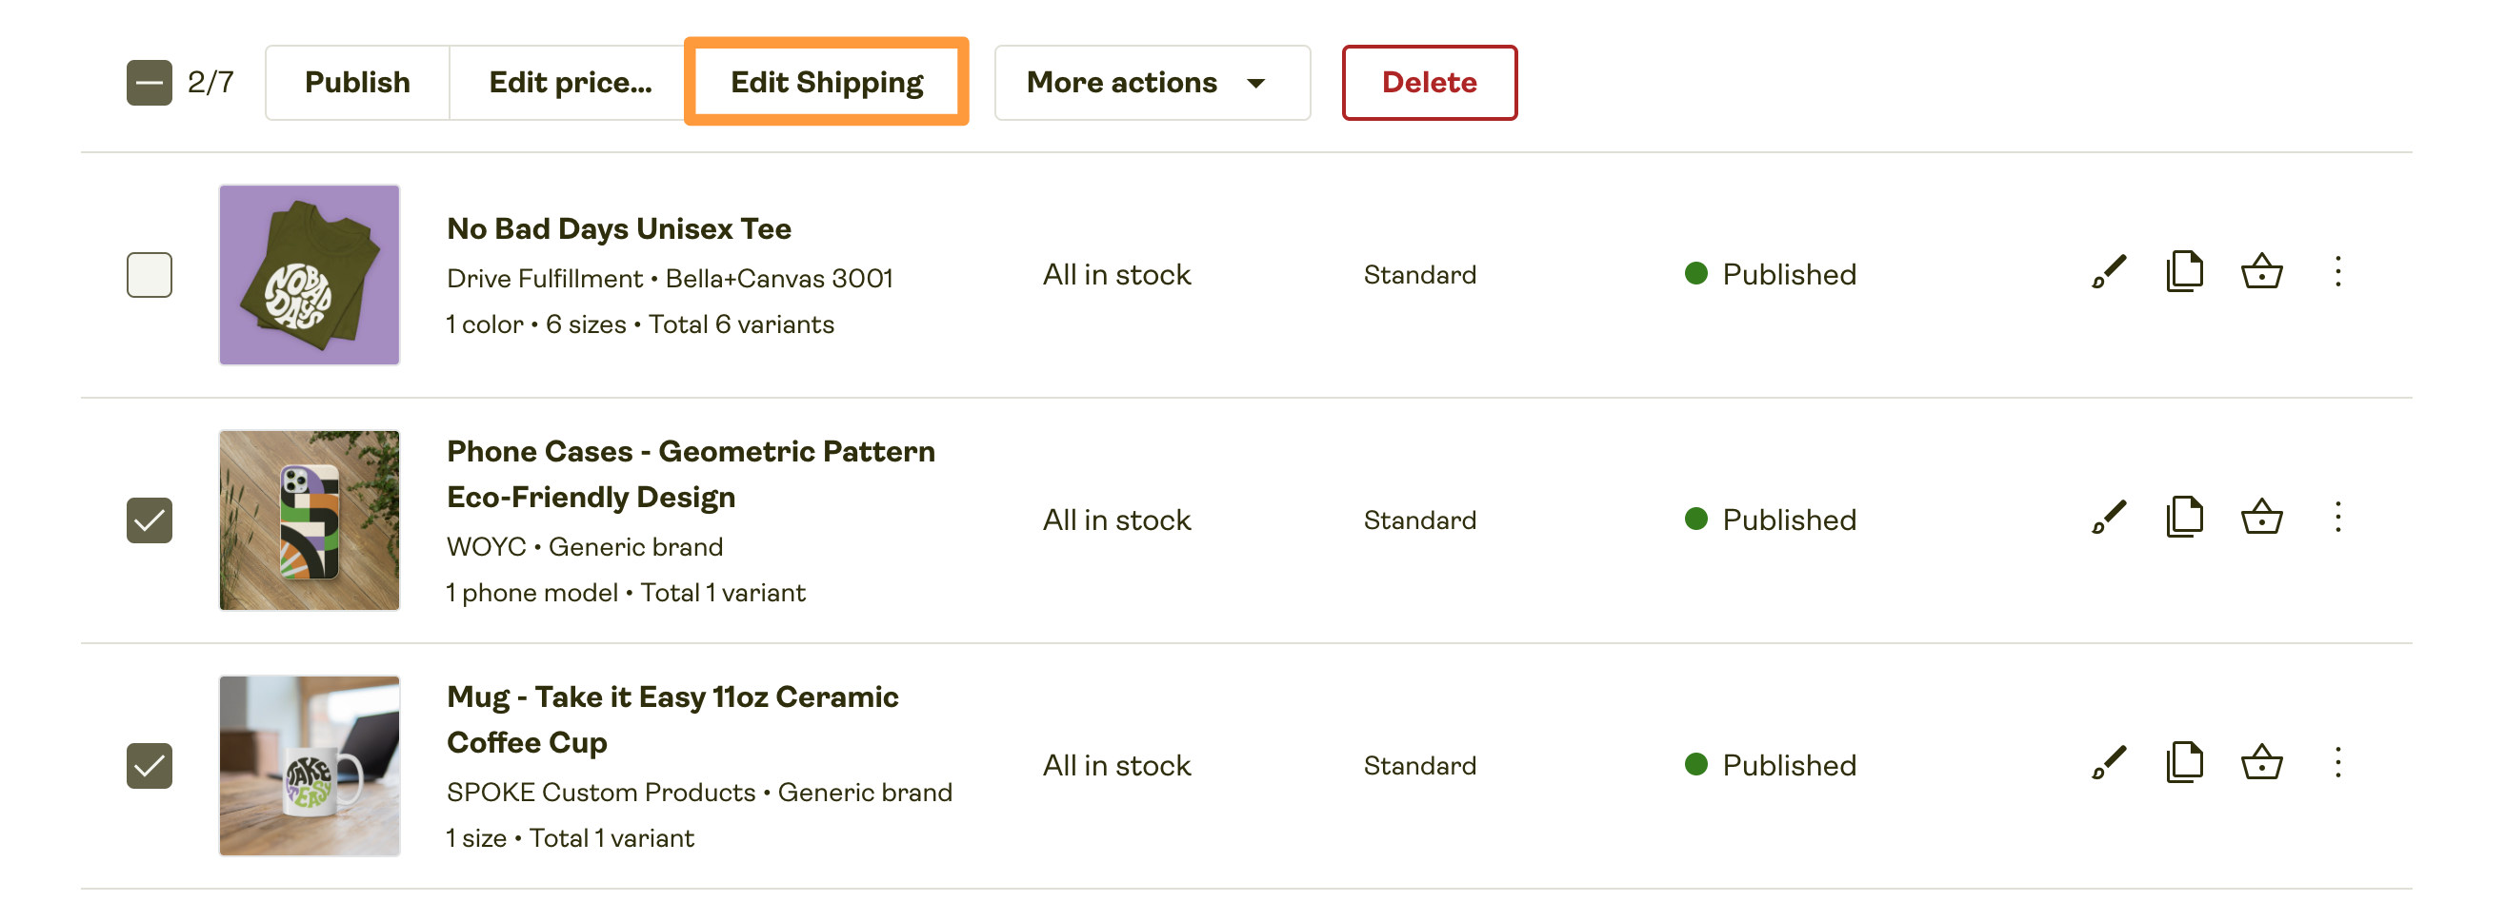
Task: Click the Edit Shipping button
Action: 826,83
